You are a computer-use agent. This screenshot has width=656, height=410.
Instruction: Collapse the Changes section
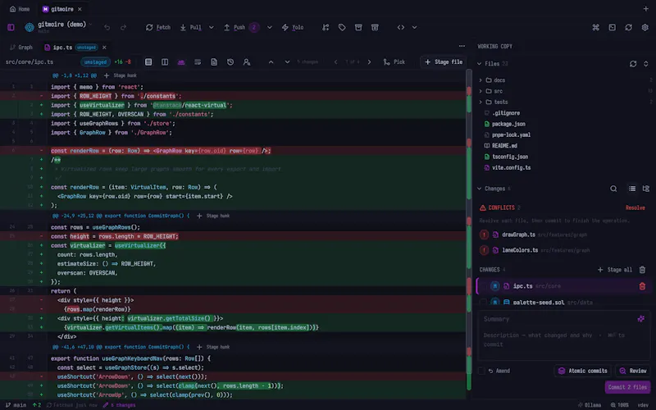coord(480,189)
